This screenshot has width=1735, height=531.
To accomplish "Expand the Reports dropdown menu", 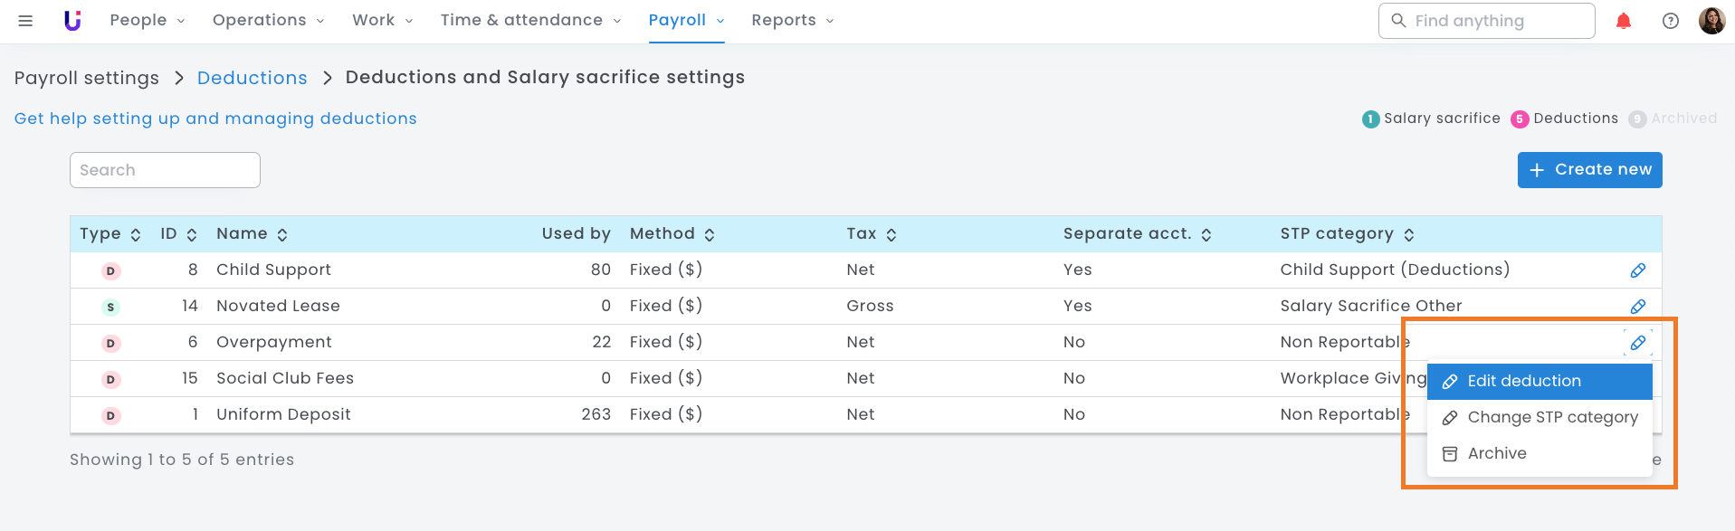I will tap(792, 21).
